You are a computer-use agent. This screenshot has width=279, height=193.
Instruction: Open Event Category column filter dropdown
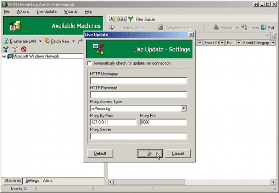pos(273,42)
